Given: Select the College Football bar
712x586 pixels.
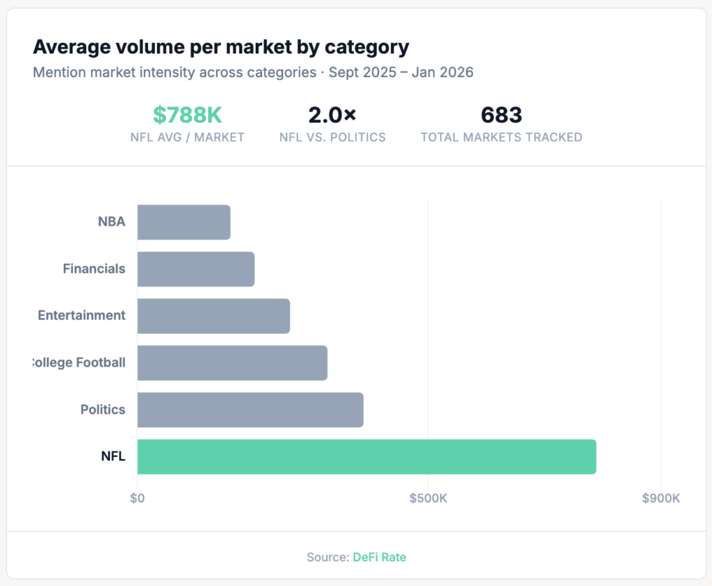Looking at the screenshot, I should (x=232, y=362).
